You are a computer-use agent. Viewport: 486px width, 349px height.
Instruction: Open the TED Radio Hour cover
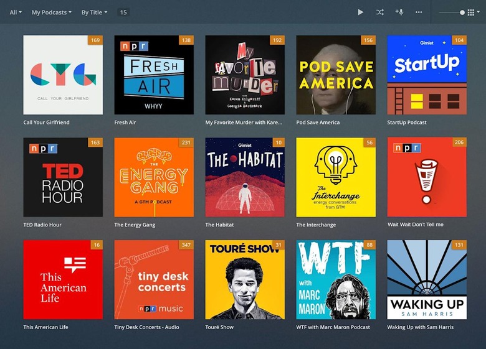click(63, 177)
